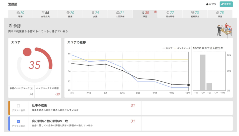Click the red alert badge on 承認 tab
The image size is (239, 136).
click(x=155, y=12)
